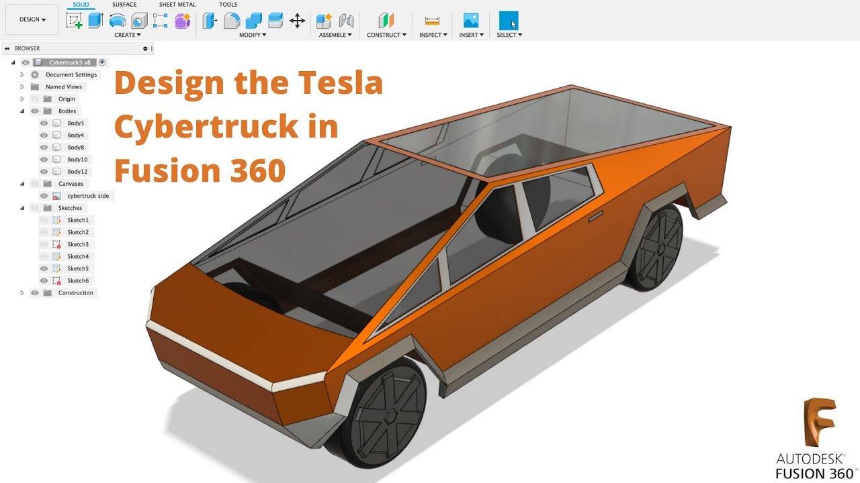
Task: Collapse the Browser panel using double arrows
Action: [x=7, y=48]
